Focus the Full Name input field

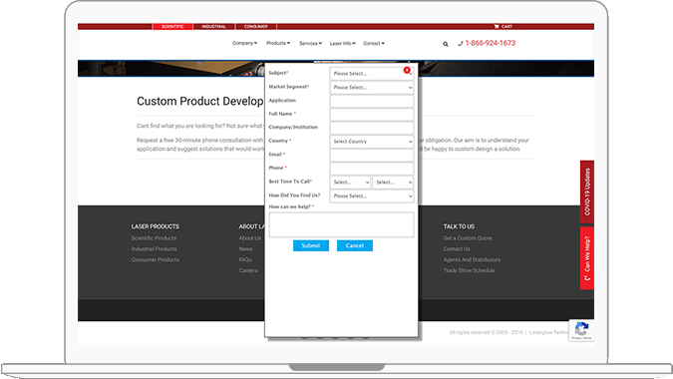point(372,114)
